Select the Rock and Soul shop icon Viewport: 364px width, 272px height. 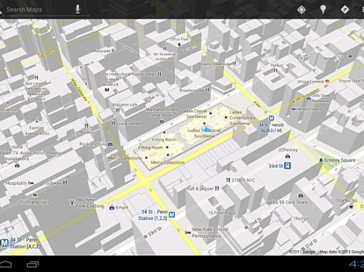click(110, 144)
